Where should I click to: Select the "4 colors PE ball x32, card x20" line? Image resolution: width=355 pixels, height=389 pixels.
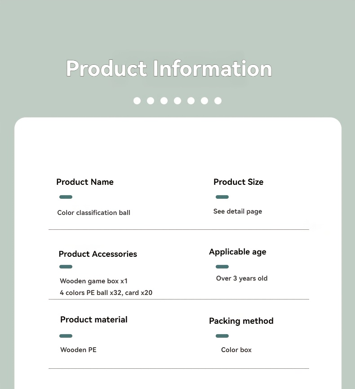pos(106,293)
